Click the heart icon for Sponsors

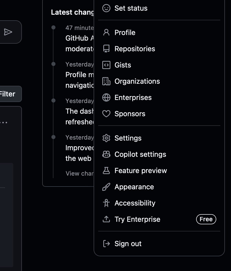pyautogui.click(x=106, y=114)
